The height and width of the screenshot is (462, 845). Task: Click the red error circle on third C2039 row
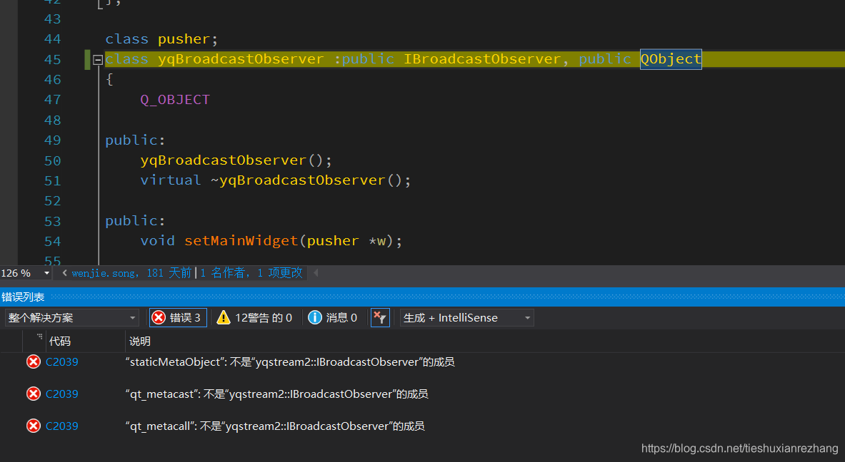point(33,426)
